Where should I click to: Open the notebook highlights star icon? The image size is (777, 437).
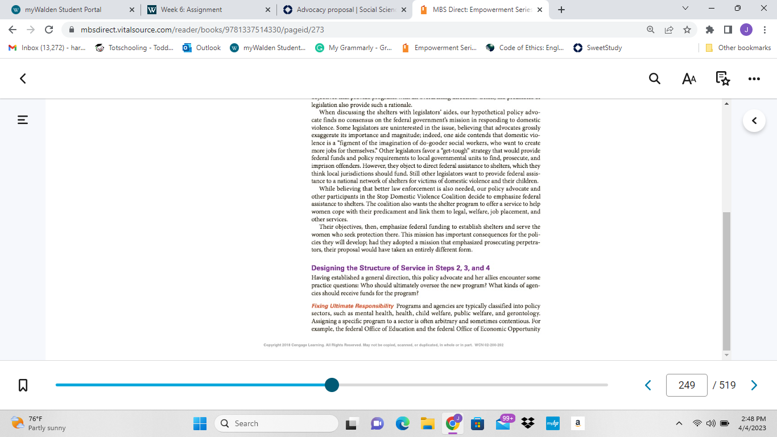pos(722,79)
